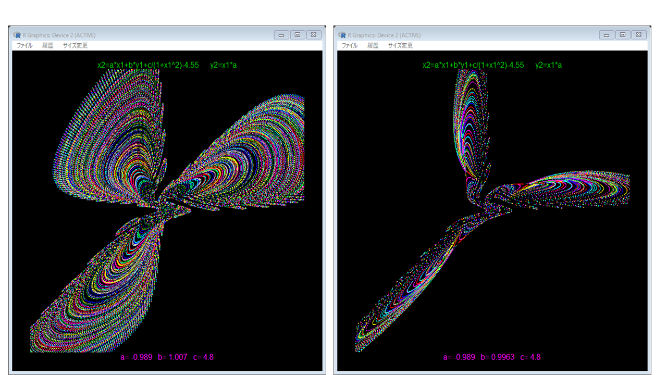The image size is (667, 375).
Task: Maximize the left R Graphics window
Action: point(298,35)
